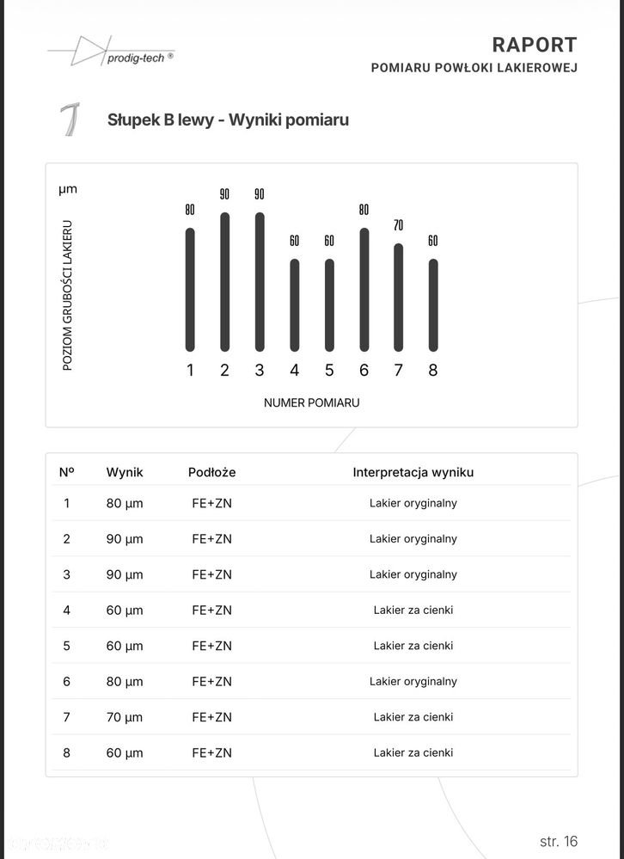This screenshot has height=859, width=624.
Task: Select chart bar for measurement number 1
Action: coord(190,289)
